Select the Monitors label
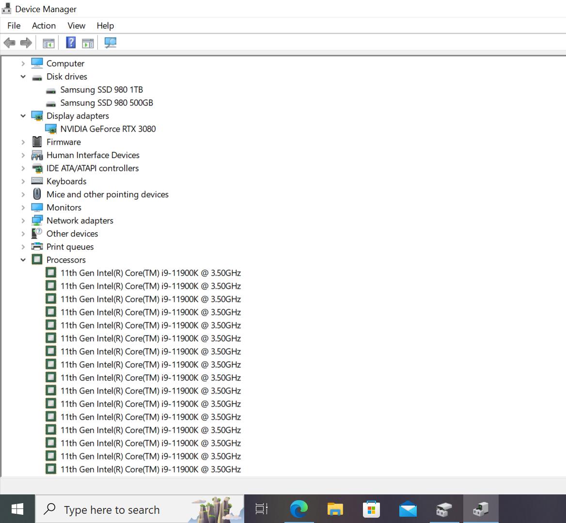This screenshot has width=566, height=523. (x=64, y=207)
